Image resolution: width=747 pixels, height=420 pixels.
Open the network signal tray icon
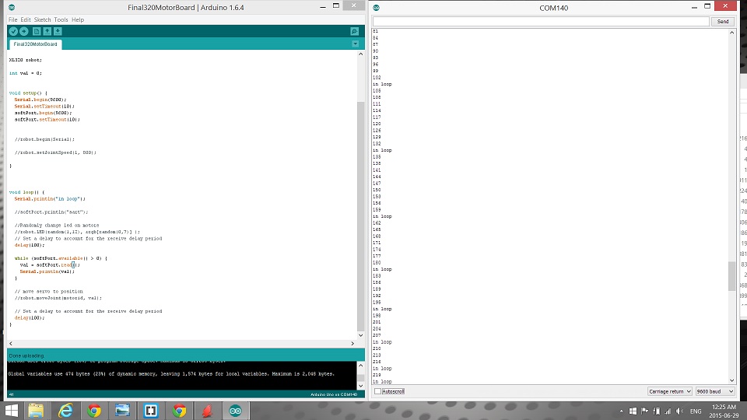[668, 411]
